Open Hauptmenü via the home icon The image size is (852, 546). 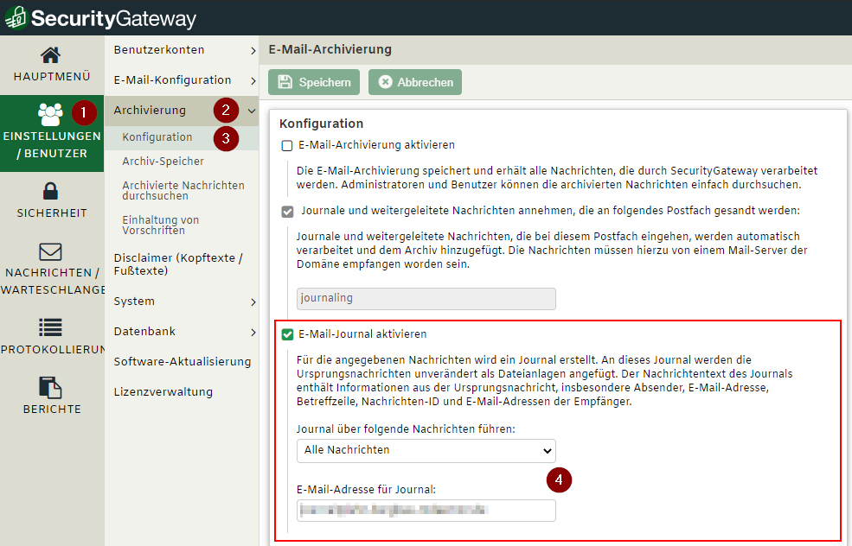pos(51,55)
